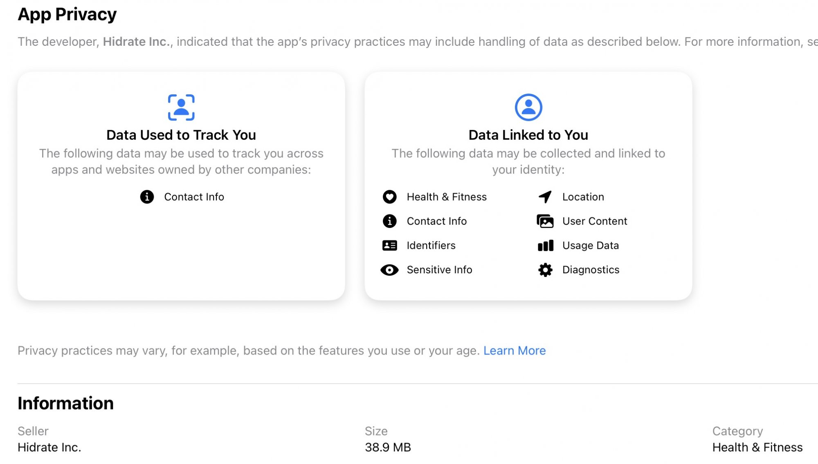Viewport: 818px width, 464px height.
Task: Click the Hidrate Inc. seller name
Action: coord(49,447)
